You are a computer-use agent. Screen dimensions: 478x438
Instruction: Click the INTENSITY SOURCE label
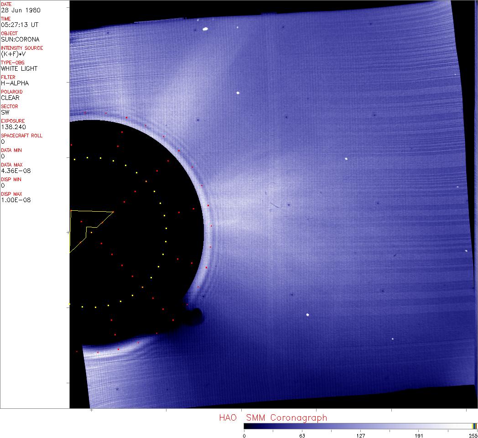22,48
